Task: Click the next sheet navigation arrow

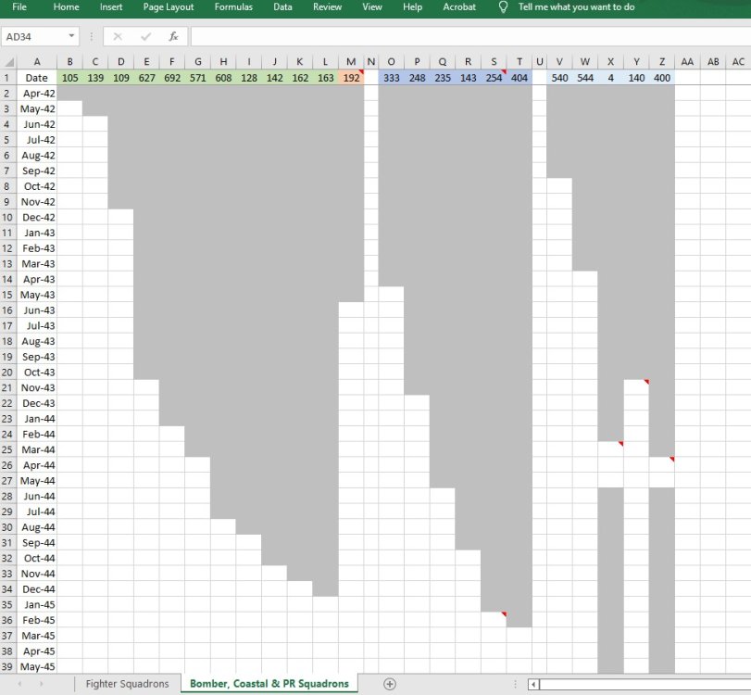Action: pos(41,684)
